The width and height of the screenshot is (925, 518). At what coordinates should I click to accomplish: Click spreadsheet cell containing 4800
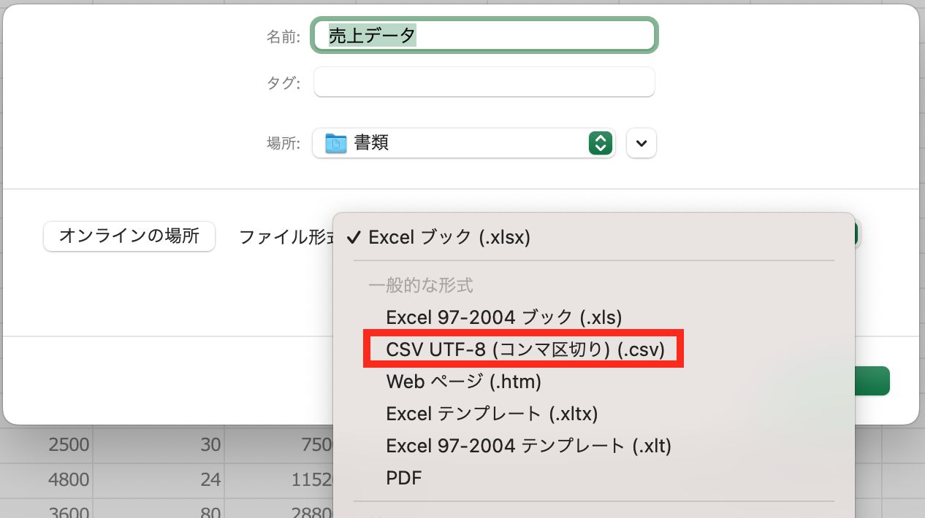click(x=47, y=479)
